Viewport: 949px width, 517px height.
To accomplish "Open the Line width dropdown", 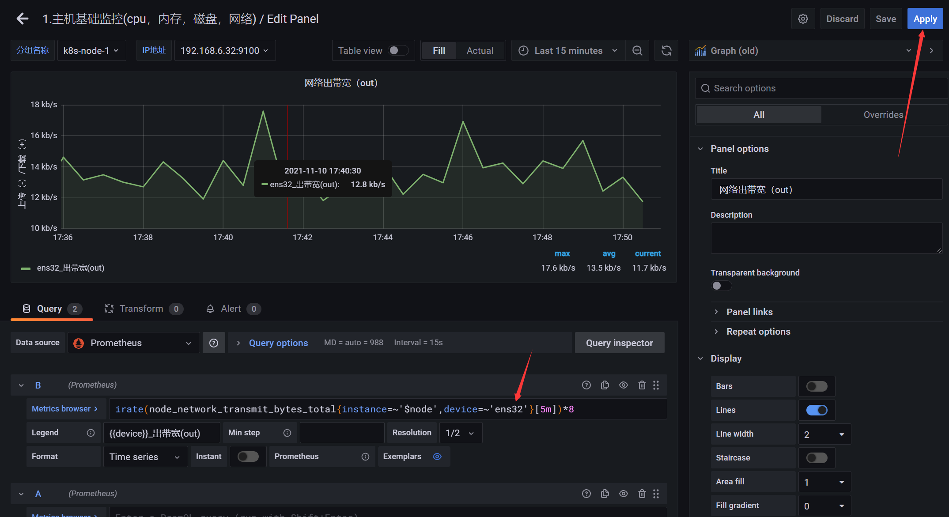I will pyautogui.click(x=824, y=434).
